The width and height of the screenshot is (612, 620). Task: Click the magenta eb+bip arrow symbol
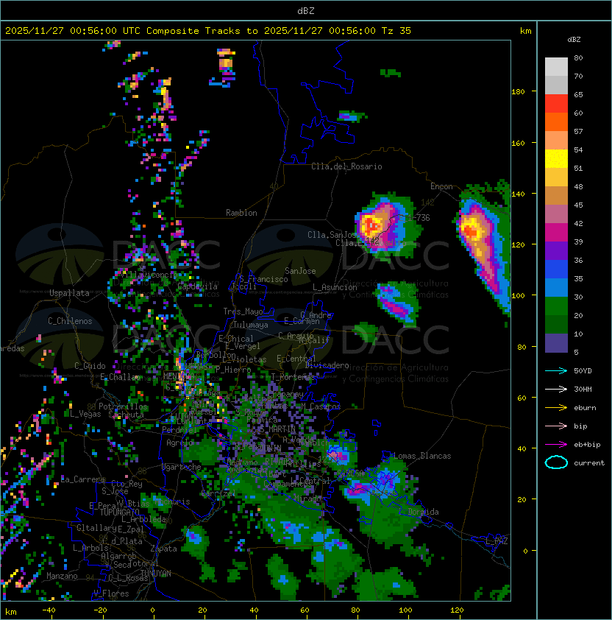(556, 445)
